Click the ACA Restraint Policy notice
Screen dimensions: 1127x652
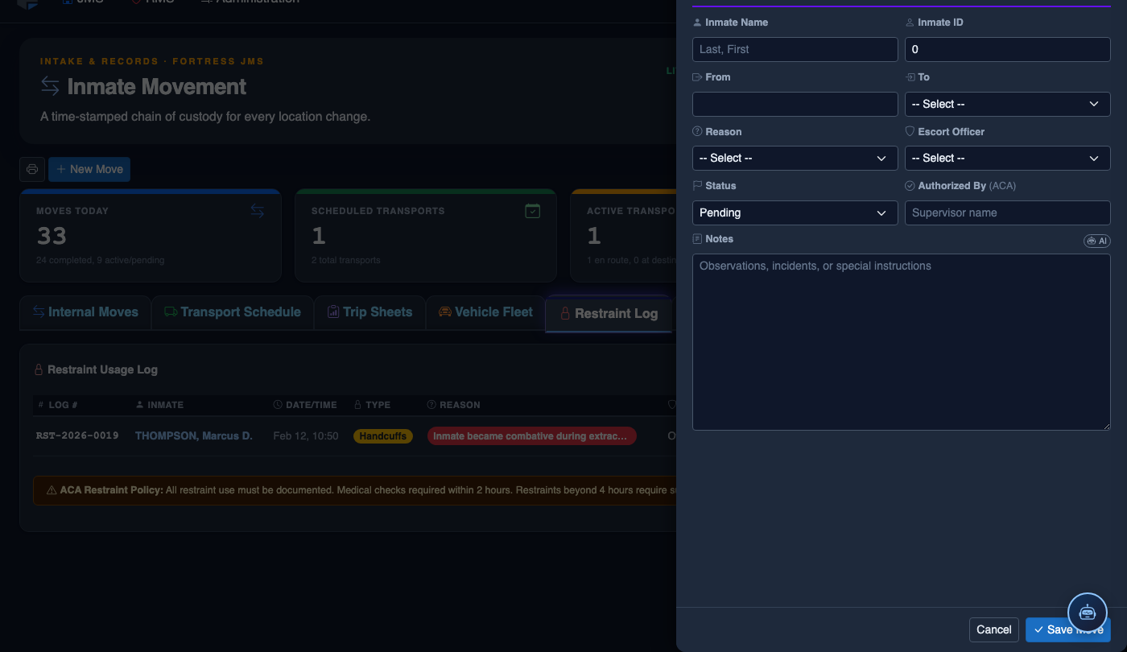(x=354, y=490)
